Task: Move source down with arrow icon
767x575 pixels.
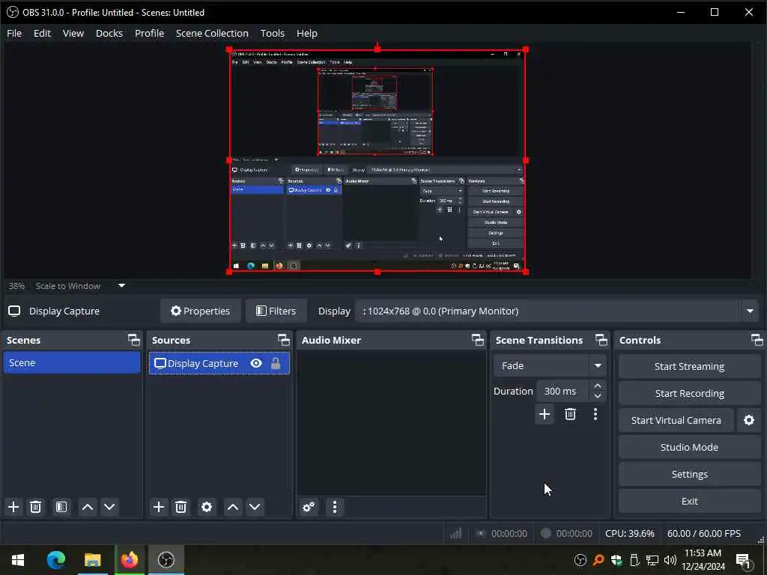Action: click(x=255, y=507)
